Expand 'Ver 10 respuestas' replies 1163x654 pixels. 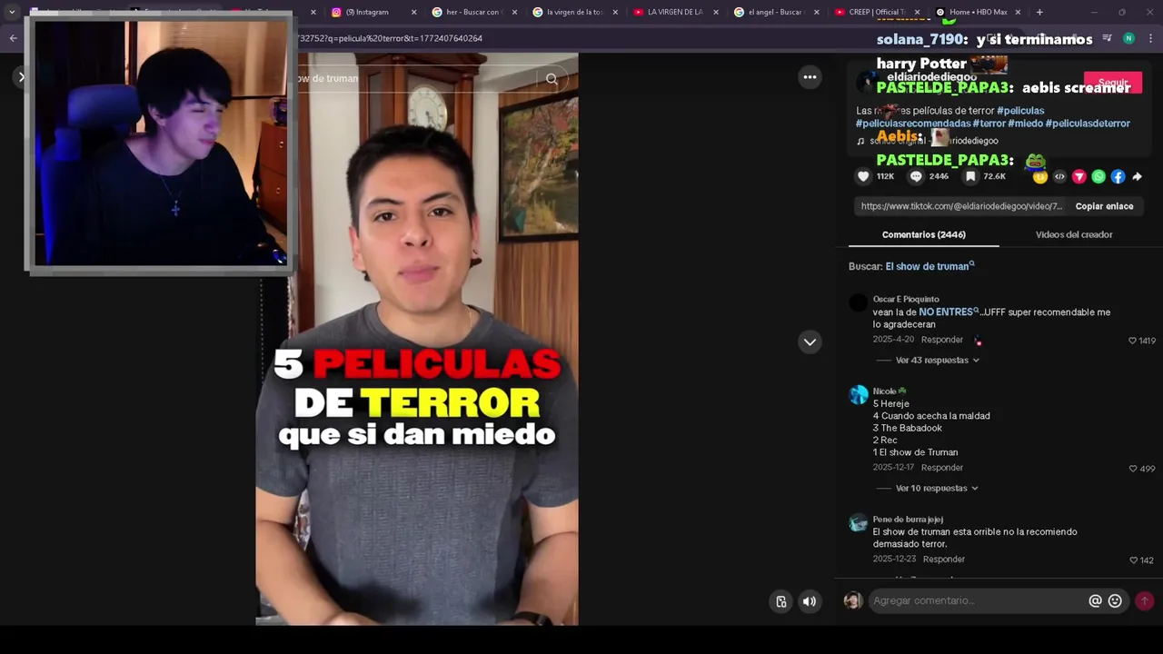(937, 488)
